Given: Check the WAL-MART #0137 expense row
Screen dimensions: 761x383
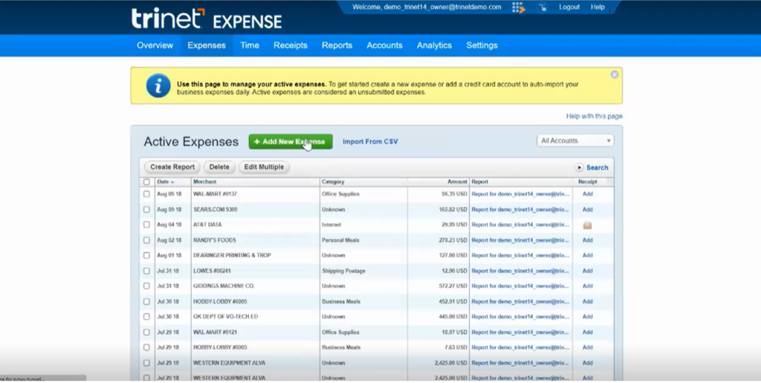Looking at the screenshot, I should click(146, 194).
